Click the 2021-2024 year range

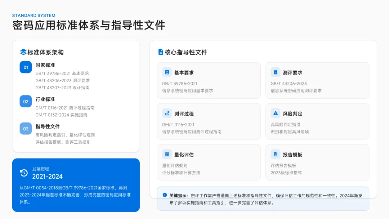pyautogui.click(x=48, y=176)
